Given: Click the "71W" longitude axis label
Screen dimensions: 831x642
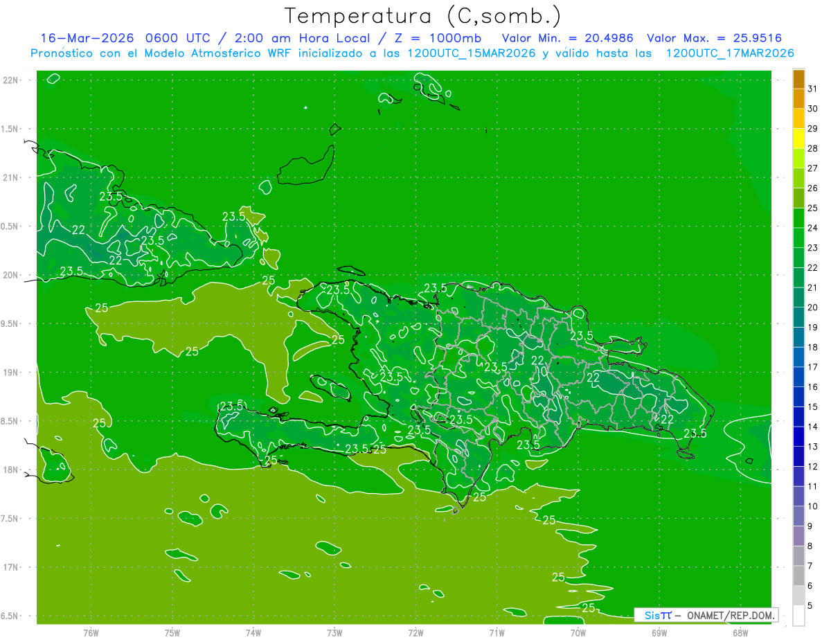Looking at the screenshot, I should click(497, 633).
